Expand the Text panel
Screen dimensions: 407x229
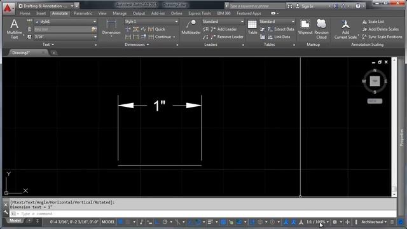(48, 45)
